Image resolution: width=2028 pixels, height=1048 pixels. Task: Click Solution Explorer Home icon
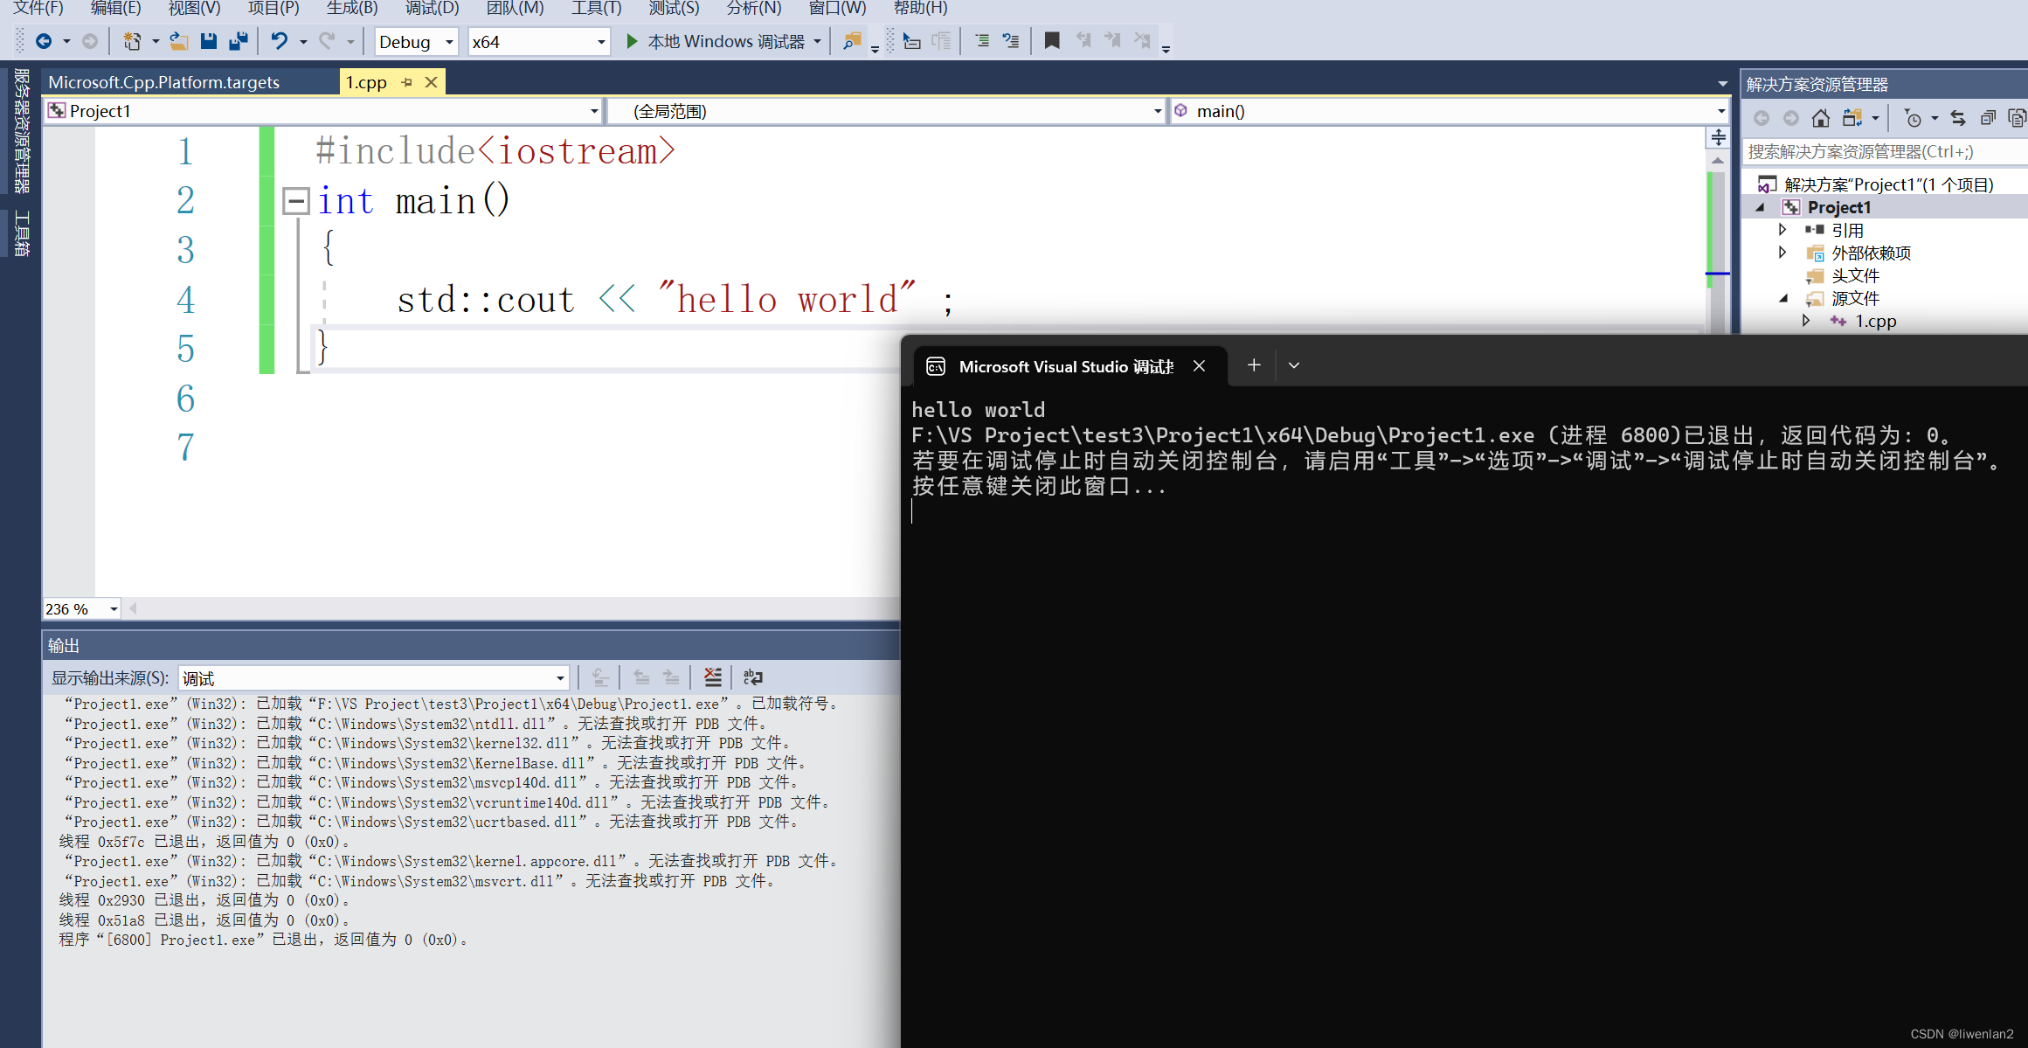1820,118
